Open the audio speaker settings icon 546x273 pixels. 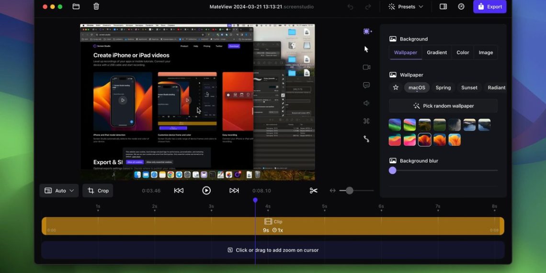366,103
